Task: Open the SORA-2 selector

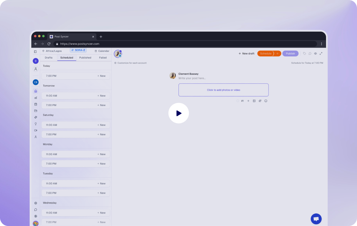Action: (78, 50)
